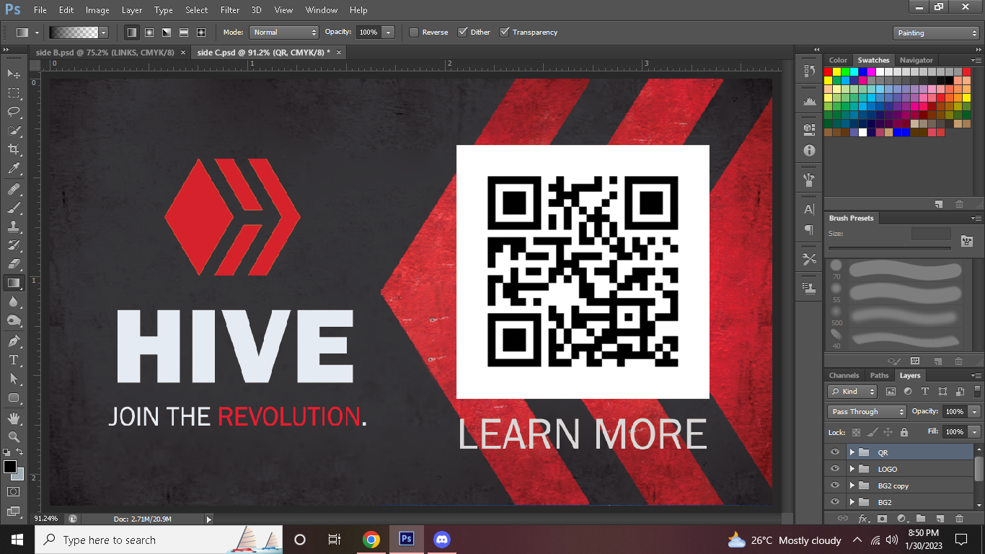This screenshot has height=554, width=985.
Task: Toggle lock transparent pixels
Action: pos(856,432)
